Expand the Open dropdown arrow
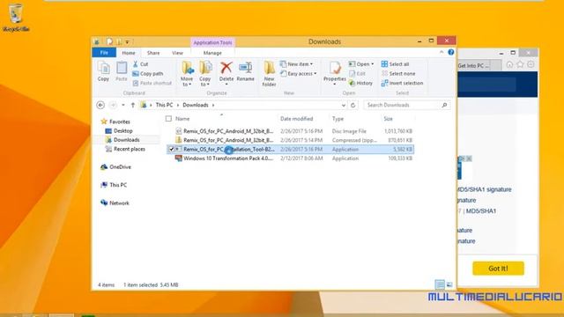 pos(372,64)
